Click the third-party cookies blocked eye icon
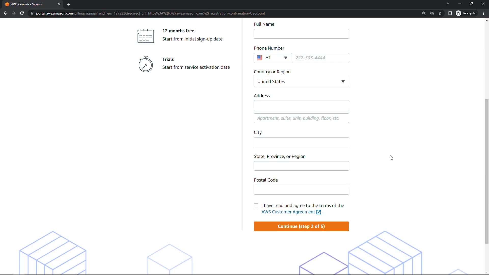489x275 pixels. 432,13
